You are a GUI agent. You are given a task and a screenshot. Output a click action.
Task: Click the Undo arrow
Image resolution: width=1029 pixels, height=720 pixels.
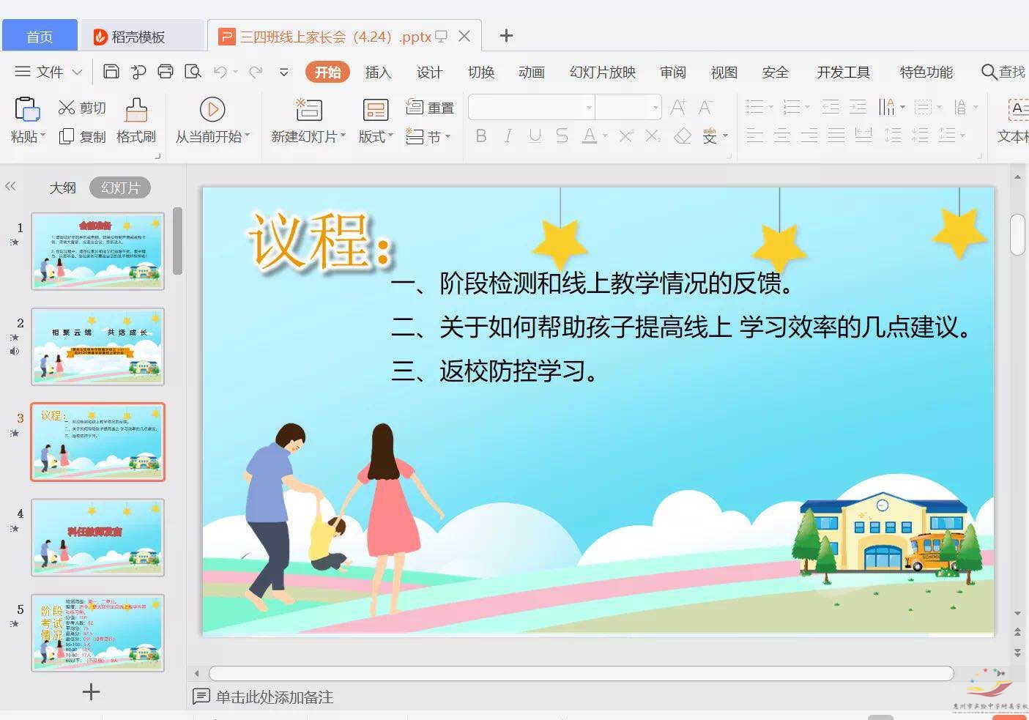(x=220, y=71)
